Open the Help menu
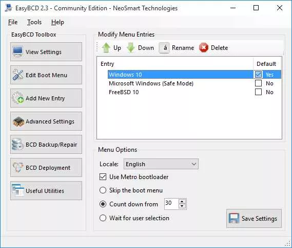Image resolution: width=292 pixels, height=248 pixels. (x=57, y=22)
